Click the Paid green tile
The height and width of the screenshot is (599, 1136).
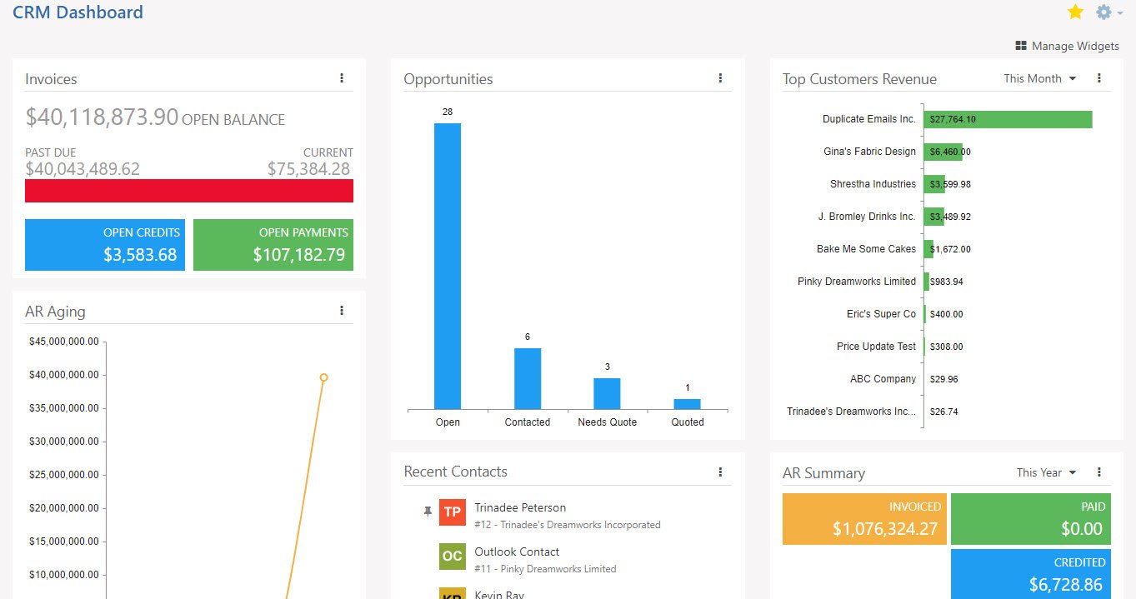(x=1033, y=519)
